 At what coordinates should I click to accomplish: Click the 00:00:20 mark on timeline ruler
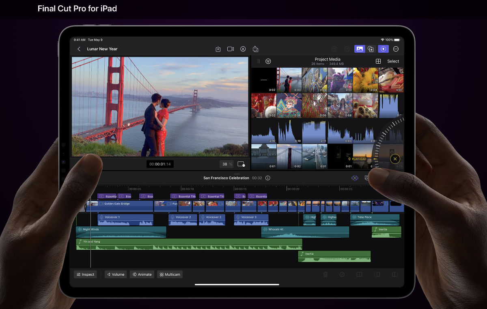(x=293, y=189)
